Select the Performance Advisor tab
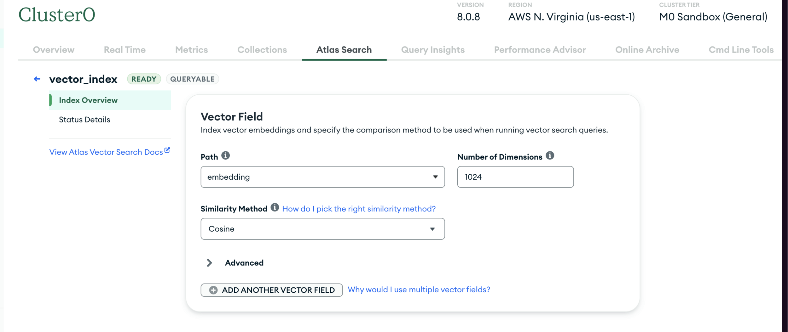 click(540, 50)
